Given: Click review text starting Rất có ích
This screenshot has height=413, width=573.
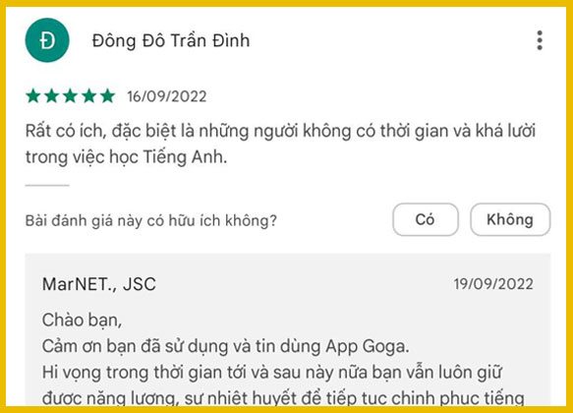Looking at the screenshot, I should [x=280, y=131].
